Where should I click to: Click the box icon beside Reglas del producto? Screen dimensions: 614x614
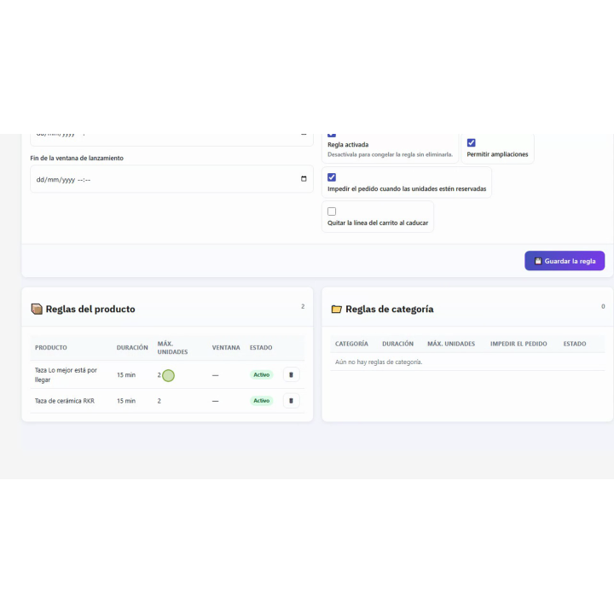[37, 309]
